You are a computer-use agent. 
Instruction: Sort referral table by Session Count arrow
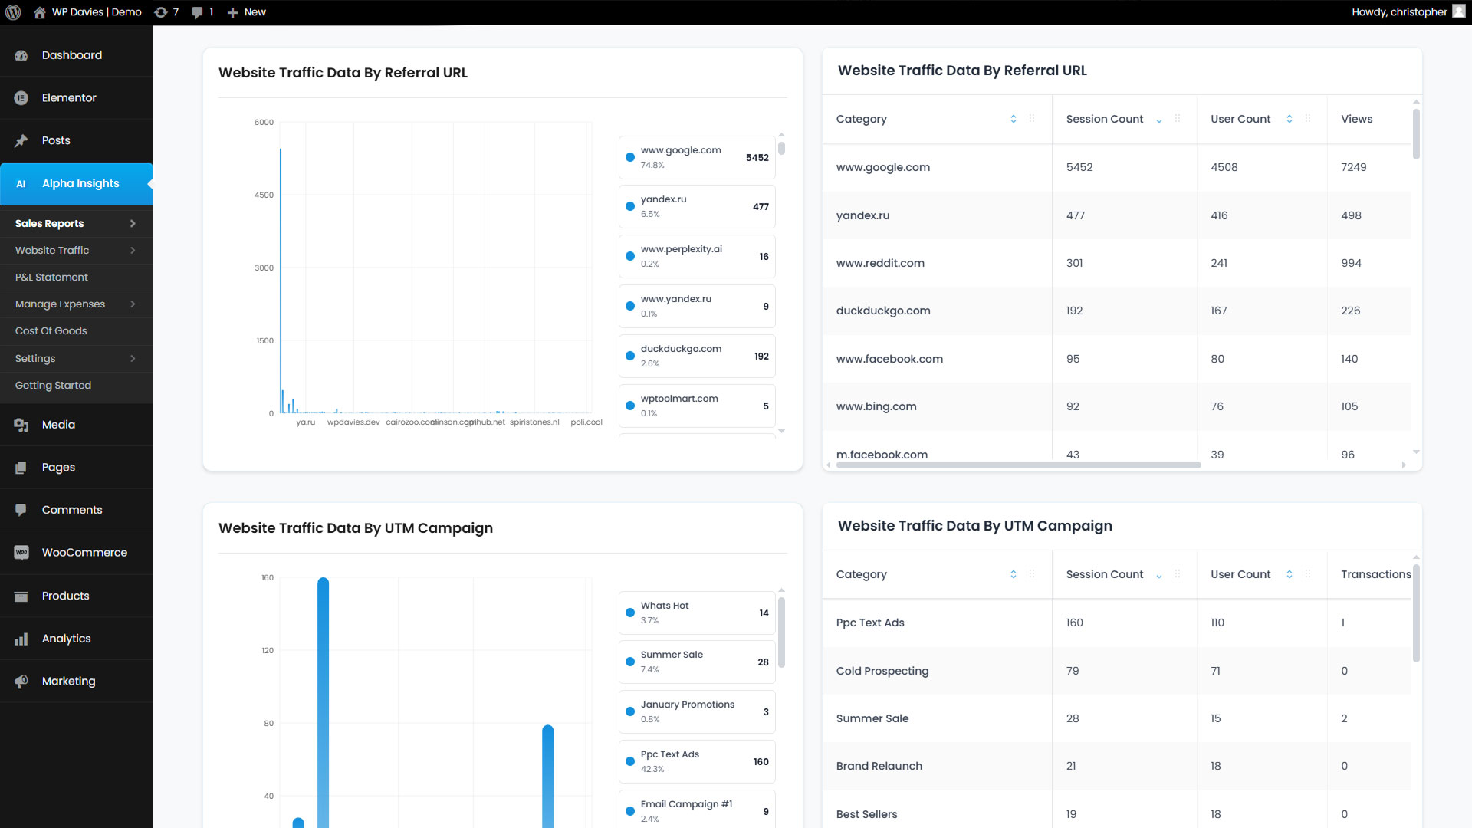pos(1159,120)
